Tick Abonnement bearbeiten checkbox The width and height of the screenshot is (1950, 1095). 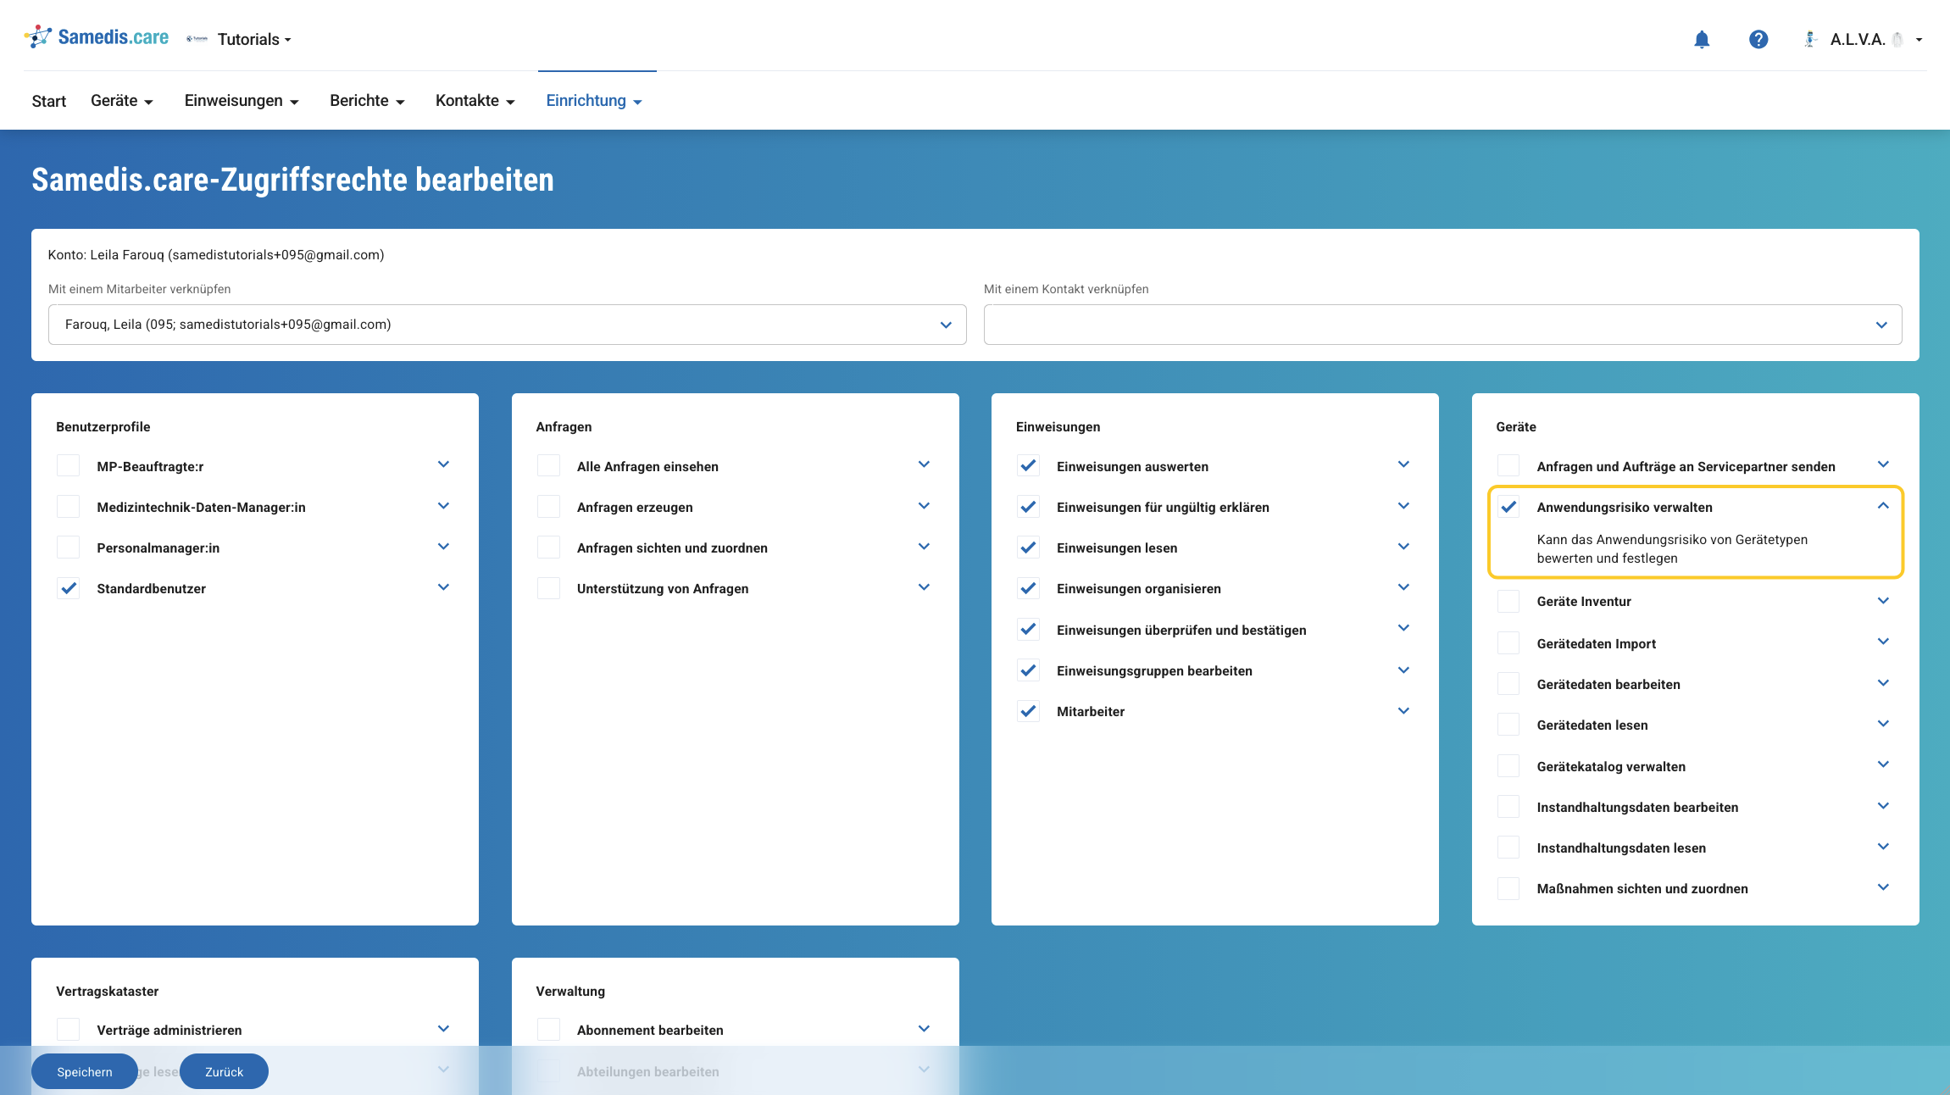[549, 1030]
